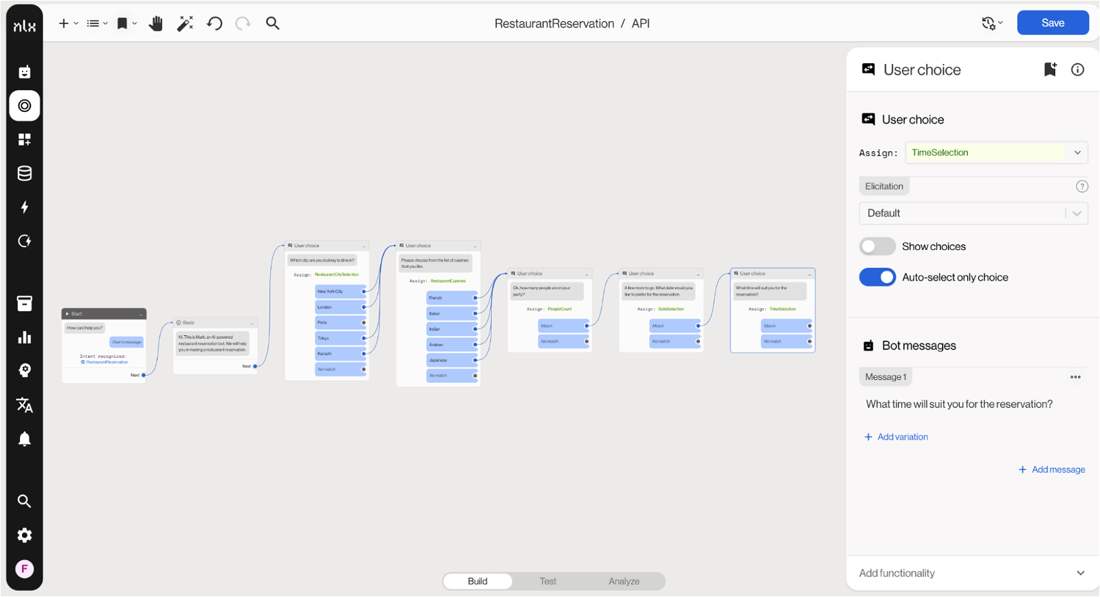Screen dimensions: 1100x597
Task: Open the notifications bell in sidebar
Action: [x=25, y=439]
